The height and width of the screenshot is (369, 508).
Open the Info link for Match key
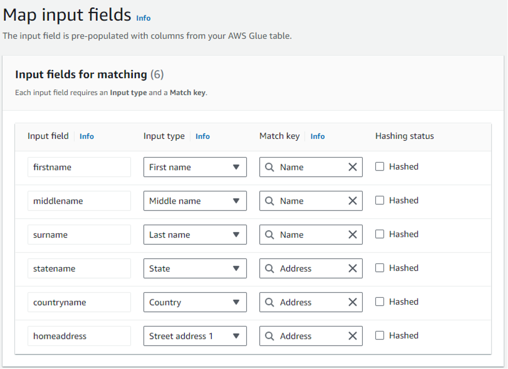(x=317, y=136)
